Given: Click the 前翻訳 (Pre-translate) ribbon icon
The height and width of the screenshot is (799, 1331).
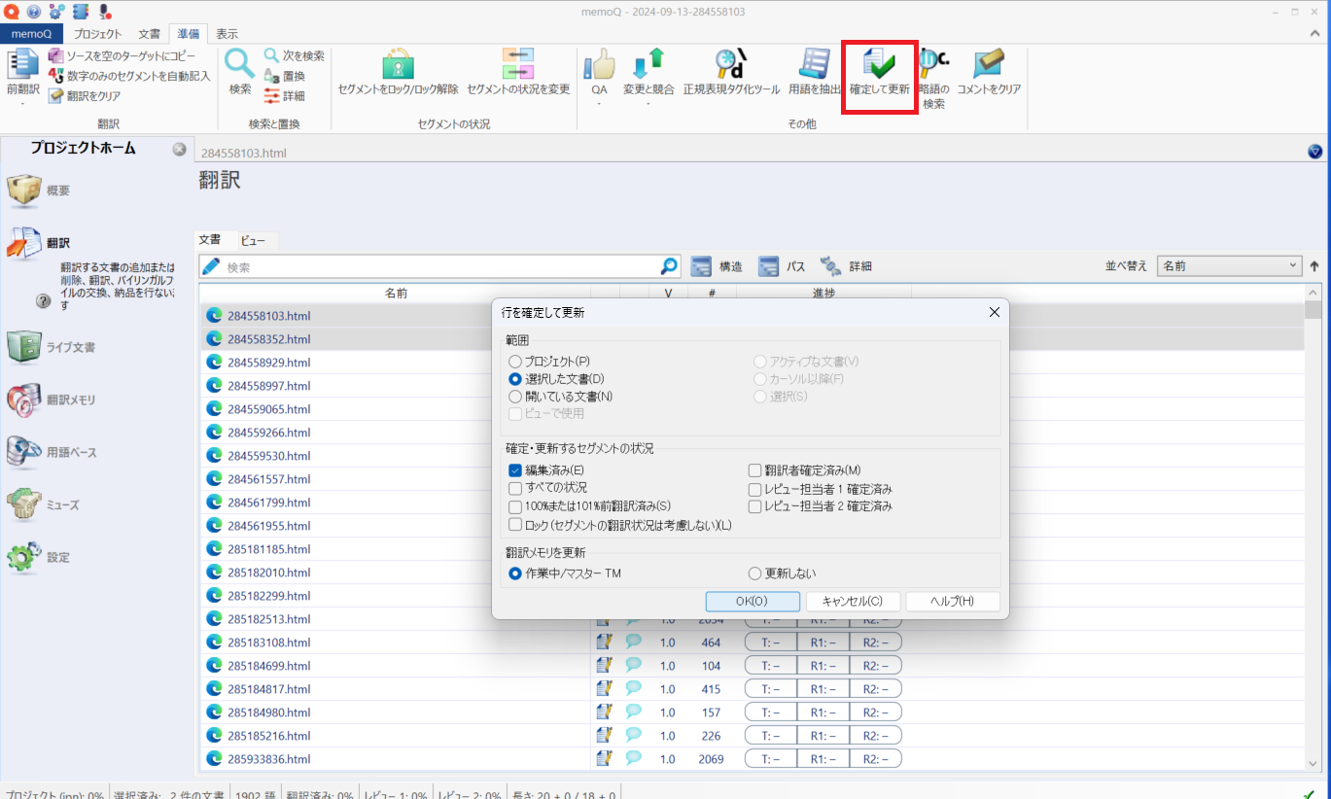Looking at the screenshot, I should pos(22,66).
